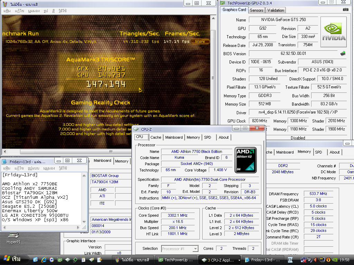
Task: Launch GPU-Z from the quick launch bar
Action: click(x=59, y=260)
